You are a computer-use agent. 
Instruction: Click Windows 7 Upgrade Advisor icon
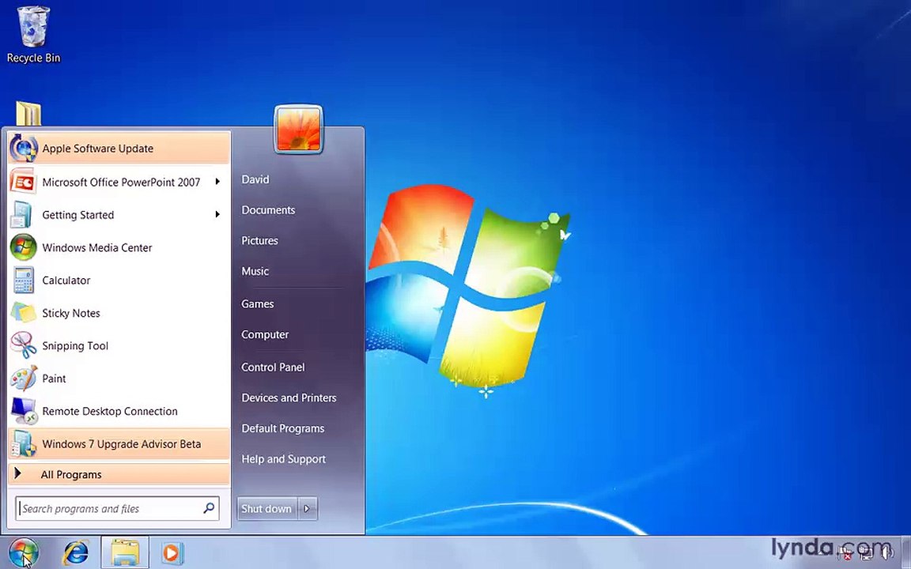pyautogui.click(x=23, y=444)
